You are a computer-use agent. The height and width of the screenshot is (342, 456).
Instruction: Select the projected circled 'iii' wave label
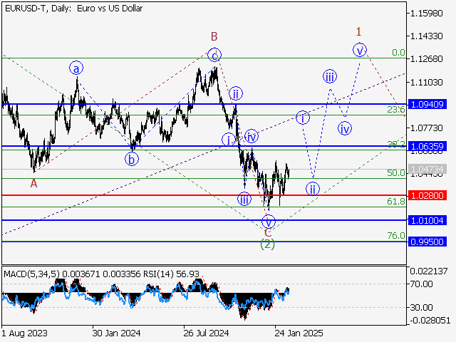coord(329,76)
